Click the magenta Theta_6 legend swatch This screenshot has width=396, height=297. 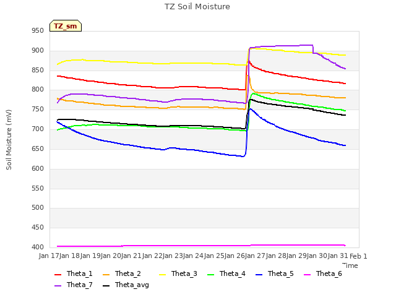click(307, 275)
